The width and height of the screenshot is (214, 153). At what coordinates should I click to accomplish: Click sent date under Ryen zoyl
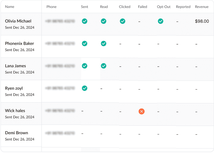[20, 95]
